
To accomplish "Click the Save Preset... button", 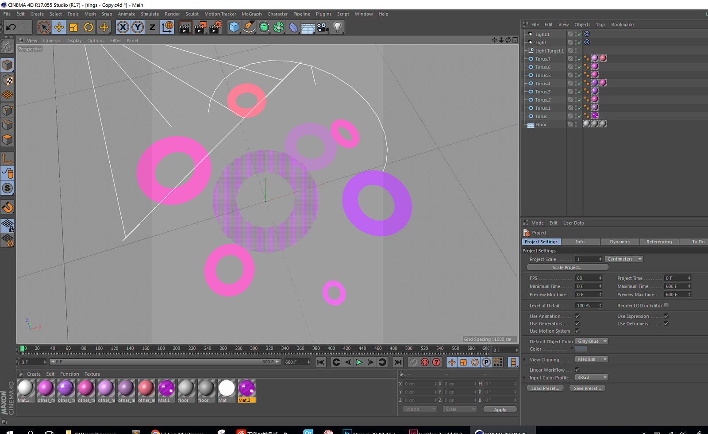I will tap(587, 388).
